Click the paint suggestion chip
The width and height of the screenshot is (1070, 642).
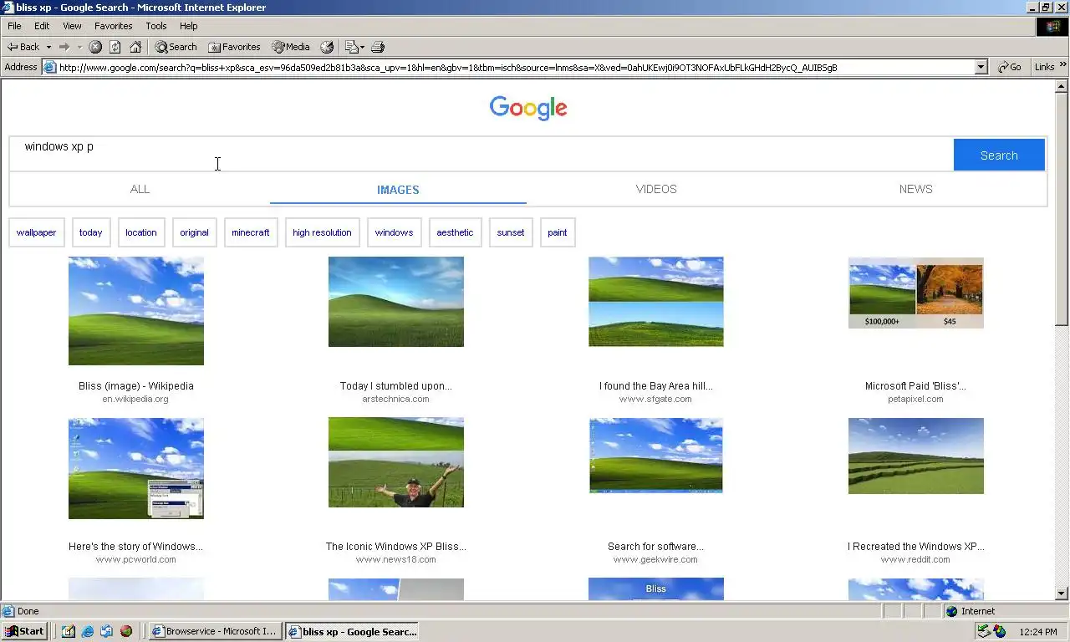[x=558, y=232]
